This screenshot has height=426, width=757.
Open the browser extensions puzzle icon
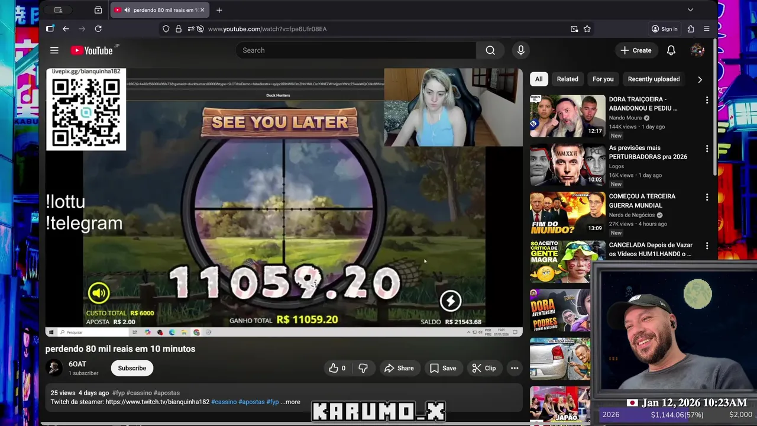691,29
